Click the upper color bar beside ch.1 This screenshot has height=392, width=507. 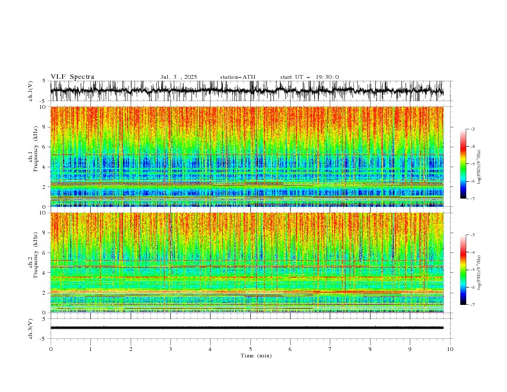[463, 164]
